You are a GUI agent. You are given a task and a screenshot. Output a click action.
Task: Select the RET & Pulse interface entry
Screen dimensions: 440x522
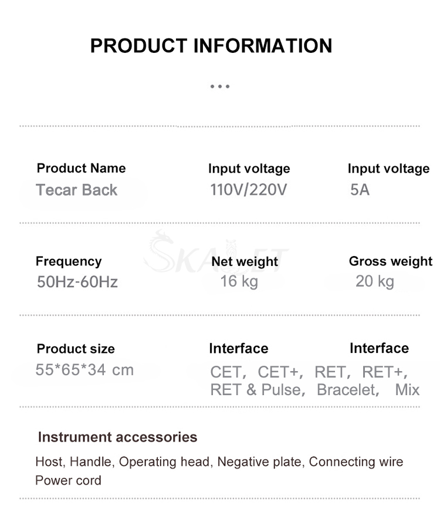point(258,389)
